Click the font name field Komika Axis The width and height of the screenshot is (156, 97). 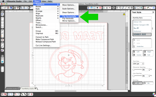point(142,18)
